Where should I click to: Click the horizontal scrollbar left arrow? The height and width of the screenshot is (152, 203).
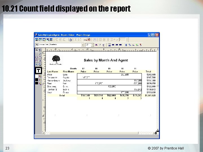point(43,133)
